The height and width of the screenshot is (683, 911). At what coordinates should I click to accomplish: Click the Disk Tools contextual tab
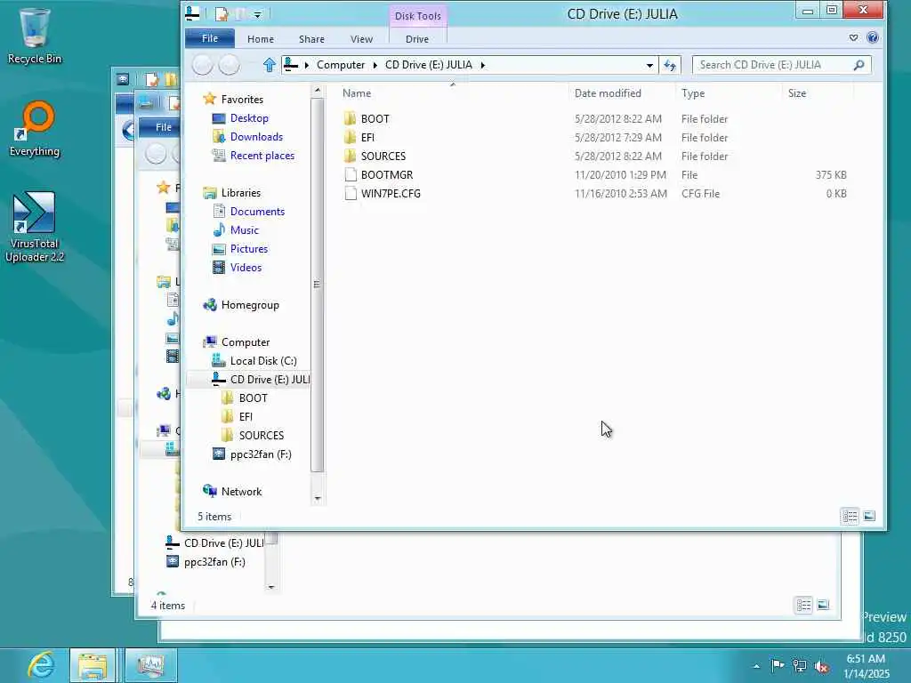418,16
